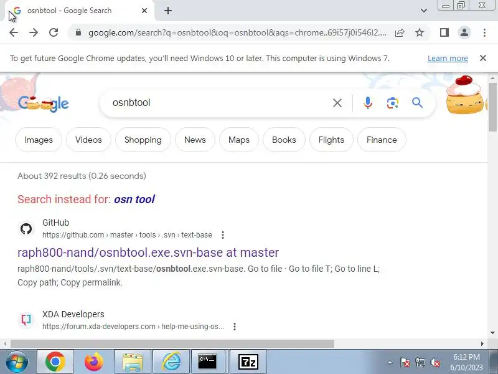Open the forum.xda-developers.com URL
The image size is (498, 374).
133,327
